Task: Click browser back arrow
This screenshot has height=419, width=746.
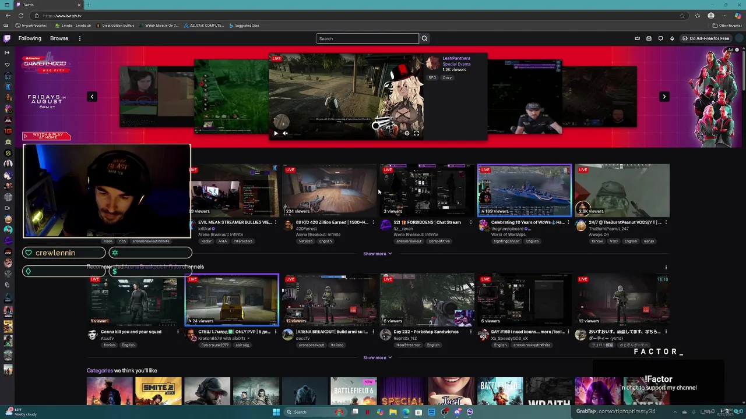Action: 8,16
